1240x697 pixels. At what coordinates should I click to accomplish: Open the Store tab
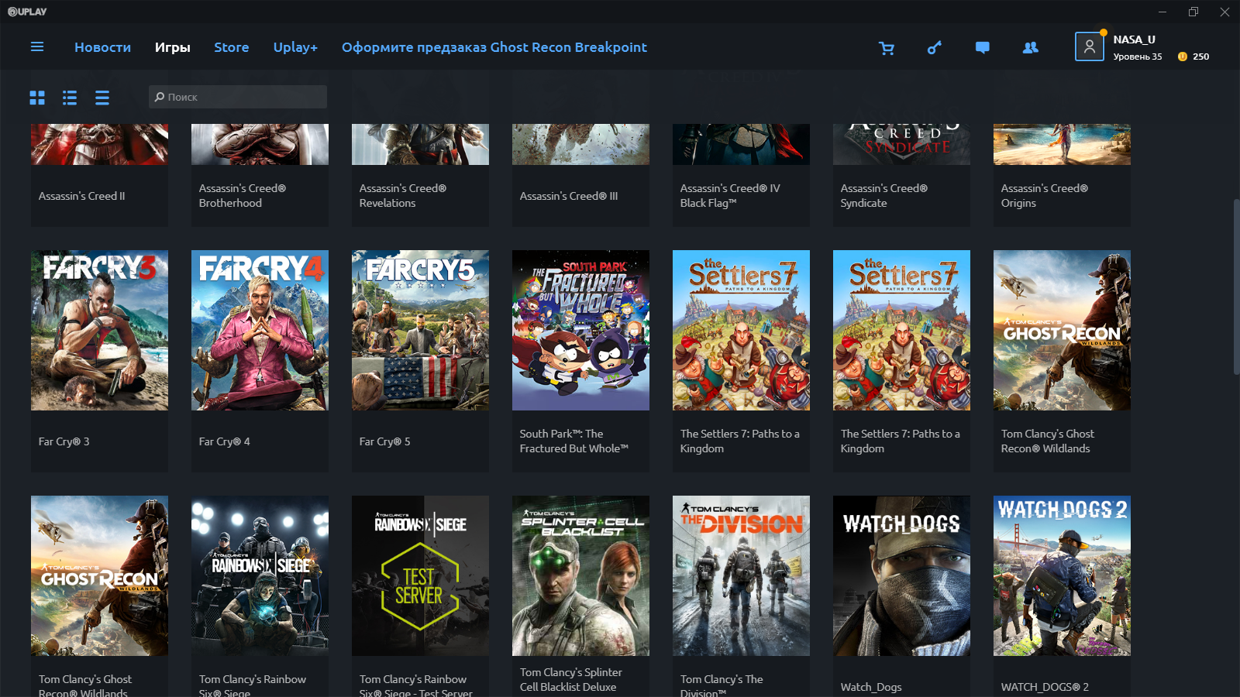[232, 47]
